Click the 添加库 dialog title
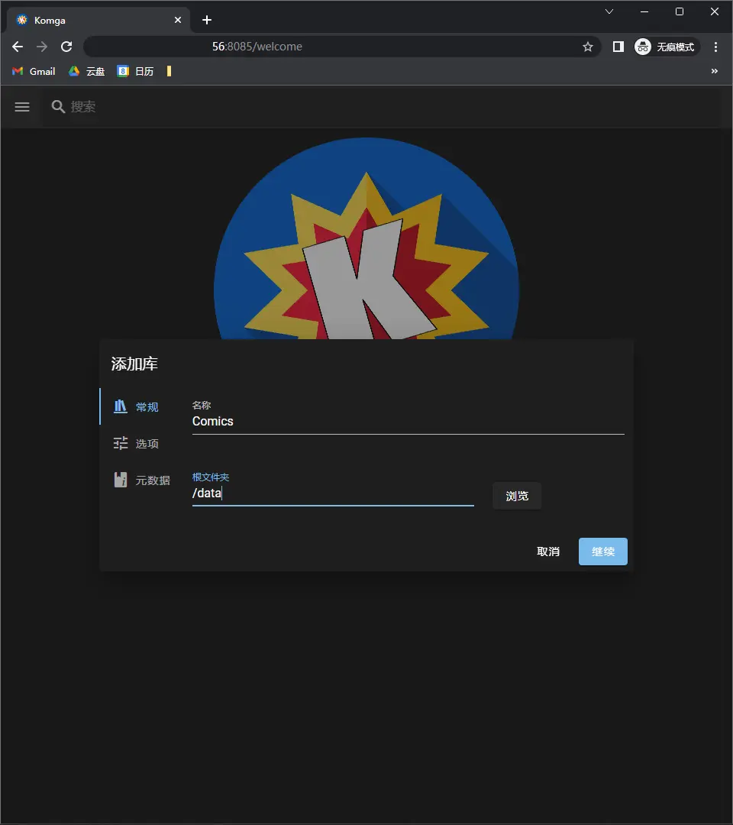 134,364
